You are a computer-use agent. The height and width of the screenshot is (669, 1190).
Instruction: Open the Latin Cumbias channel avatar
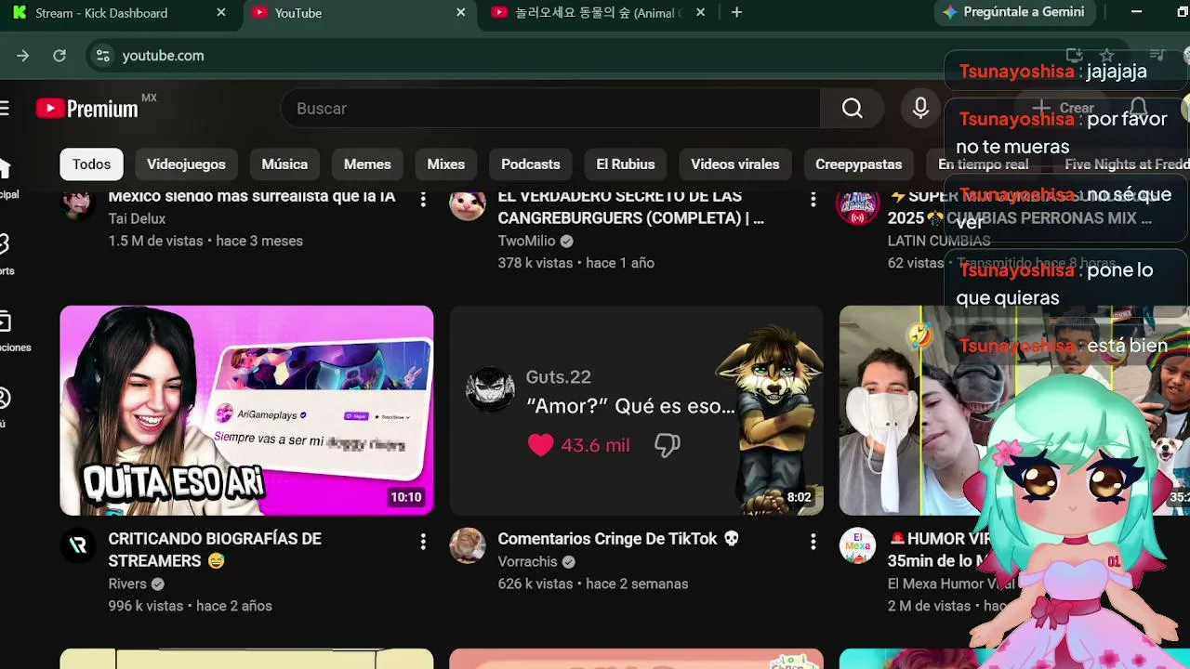tap(857, 206)
